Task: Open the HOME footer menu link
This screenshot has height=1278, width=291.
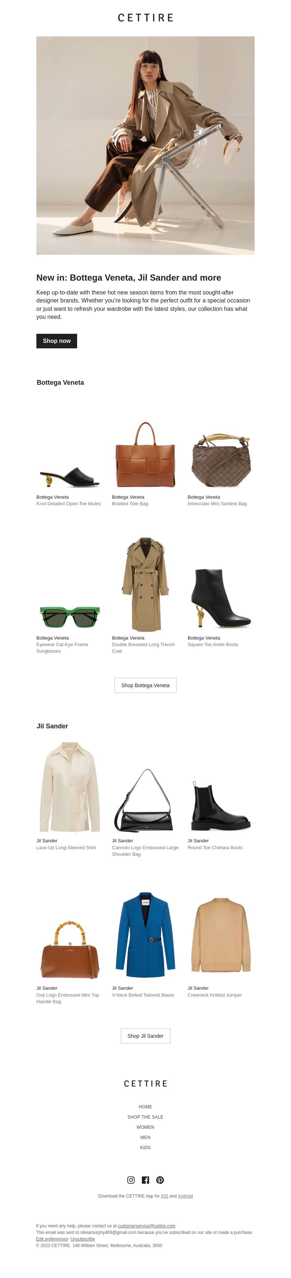Action: click(x=145, y=1107)
